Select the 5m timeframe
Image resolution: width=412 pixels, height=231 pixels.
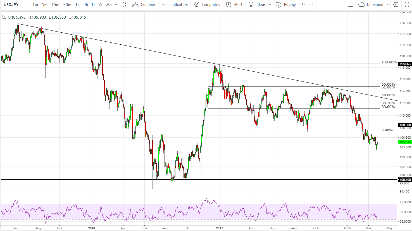point(45,5)
